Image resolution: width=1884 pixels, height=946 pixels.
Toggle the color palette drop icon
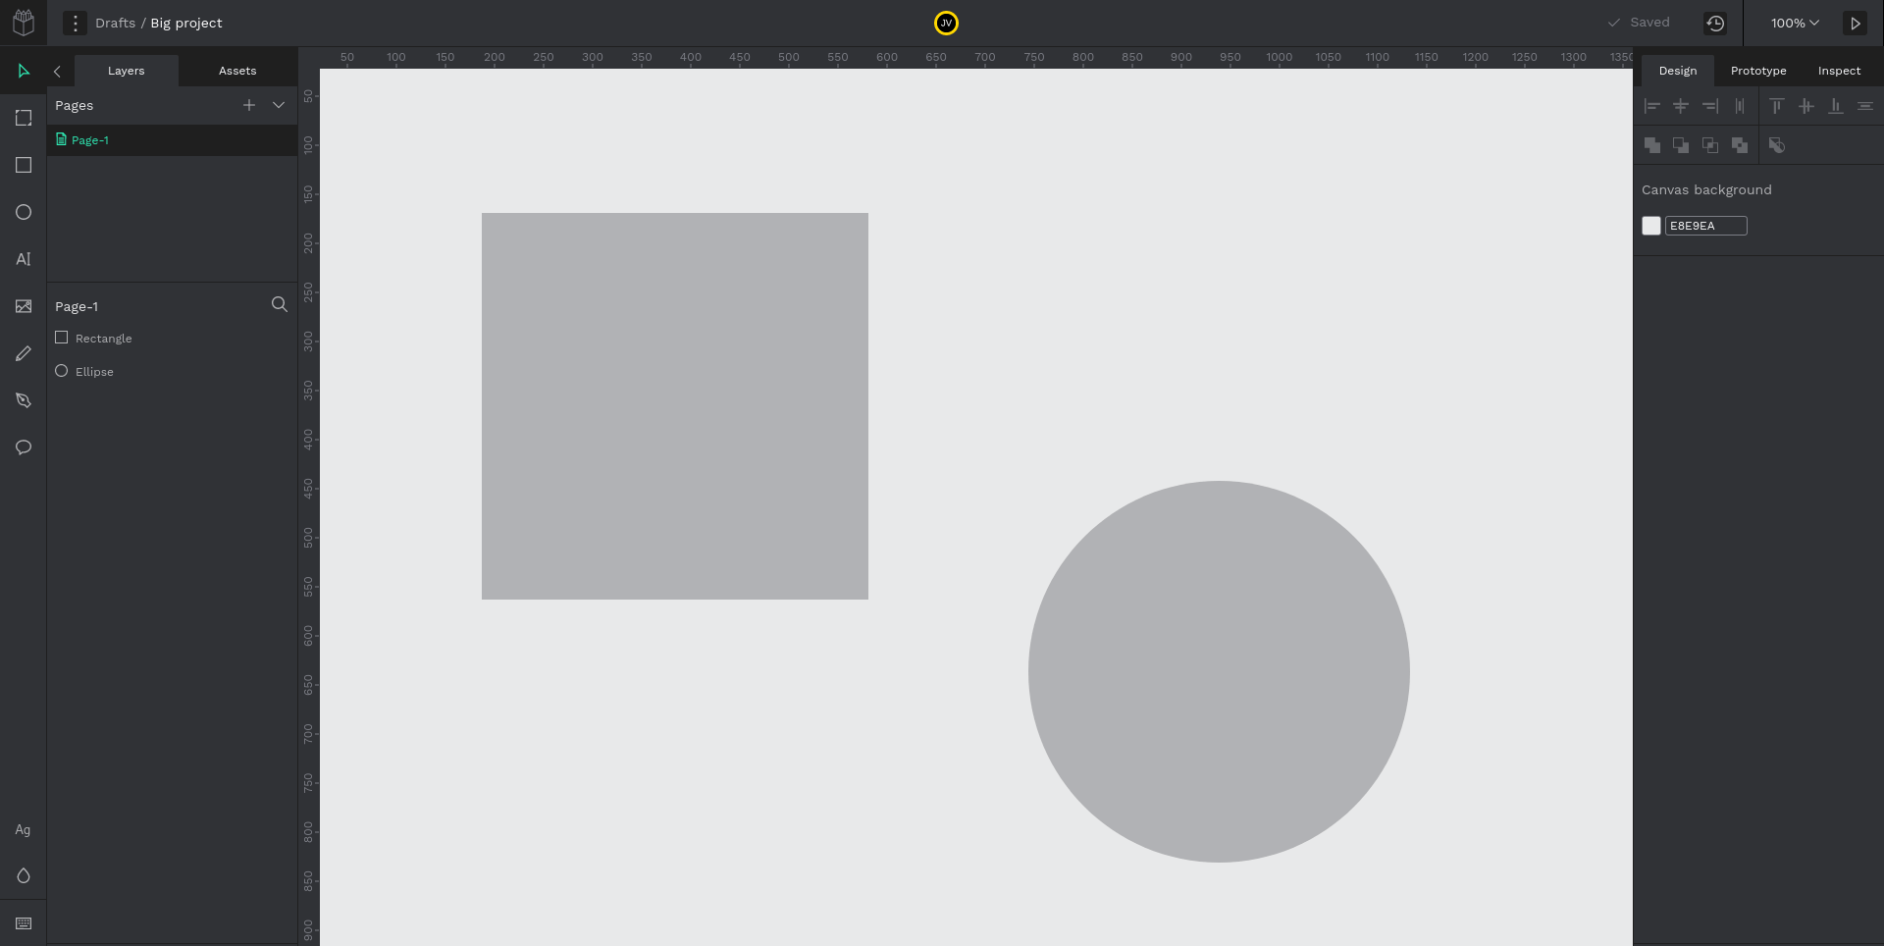[x=24, y=875]
